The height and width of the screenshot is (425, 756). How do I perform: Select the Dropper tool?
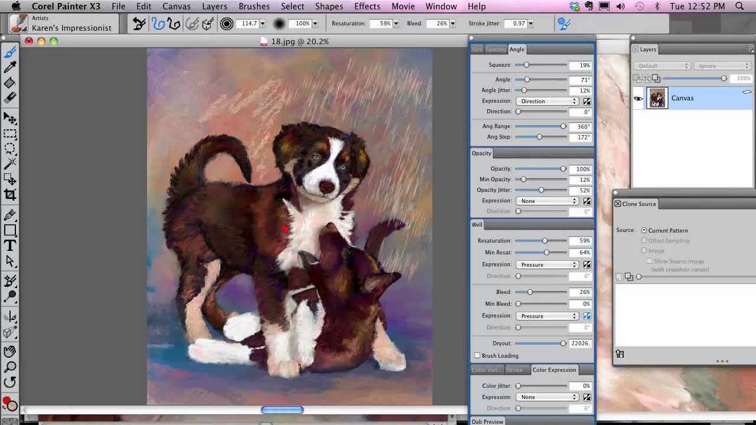[10, 67]
